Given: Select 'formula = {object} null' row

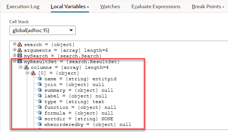Looking at the screenshot, I should (x=79, y=113).
